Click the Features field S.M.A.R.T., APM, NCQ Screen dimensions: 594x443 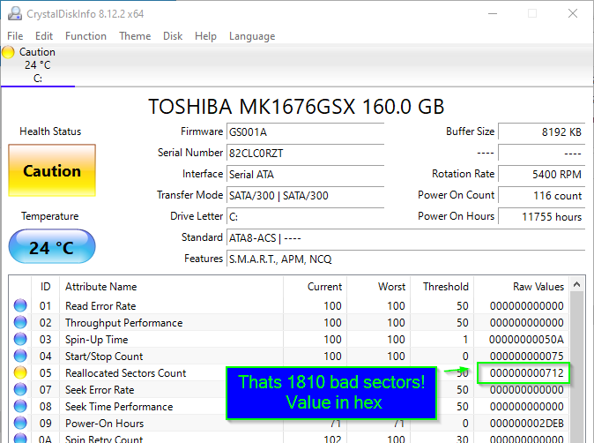point(405,259)
